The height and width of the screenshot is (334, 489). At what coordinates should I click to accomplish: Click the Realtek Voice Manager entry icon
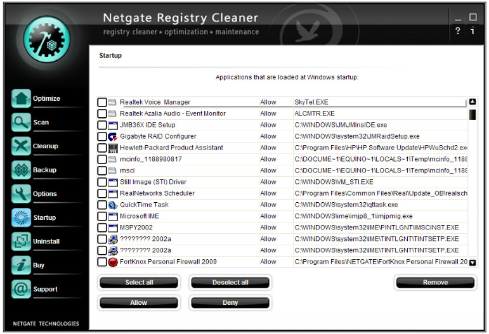click(x=112, y=102)
